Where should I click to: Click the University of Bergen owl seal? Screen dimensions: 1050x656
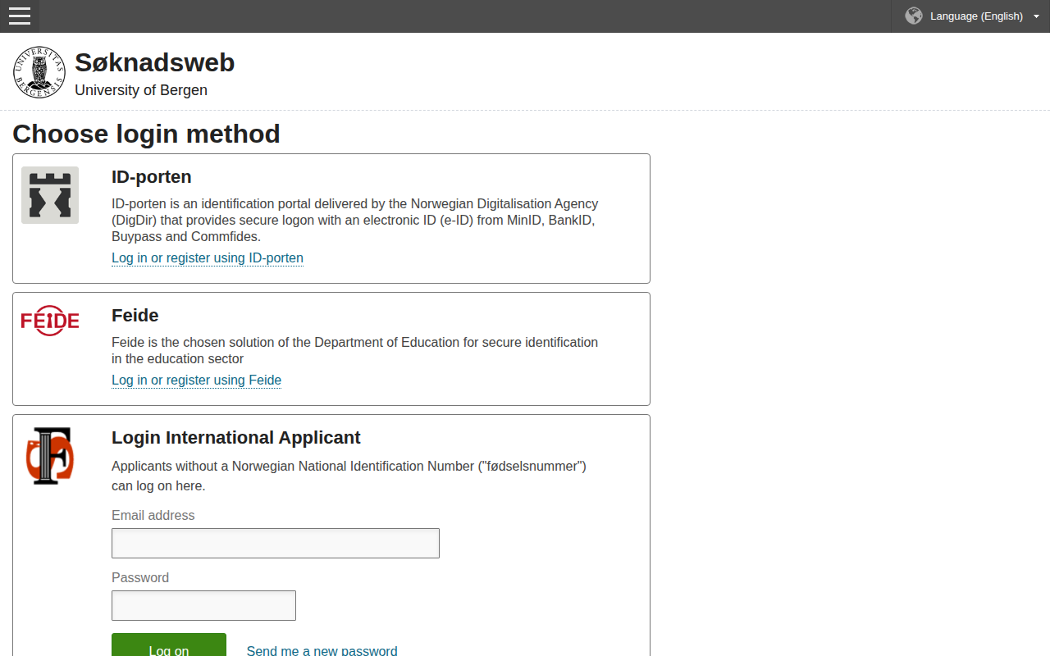[39, 72]
